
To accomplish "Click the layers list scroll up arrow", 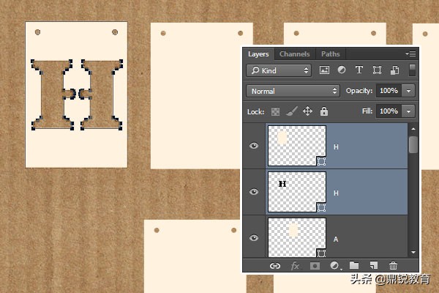I will pyautogui.click(x=413, y=129).
